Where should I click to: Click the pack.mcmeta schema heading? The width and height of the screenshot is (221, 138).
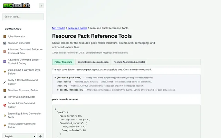click(x=65, y=99)
